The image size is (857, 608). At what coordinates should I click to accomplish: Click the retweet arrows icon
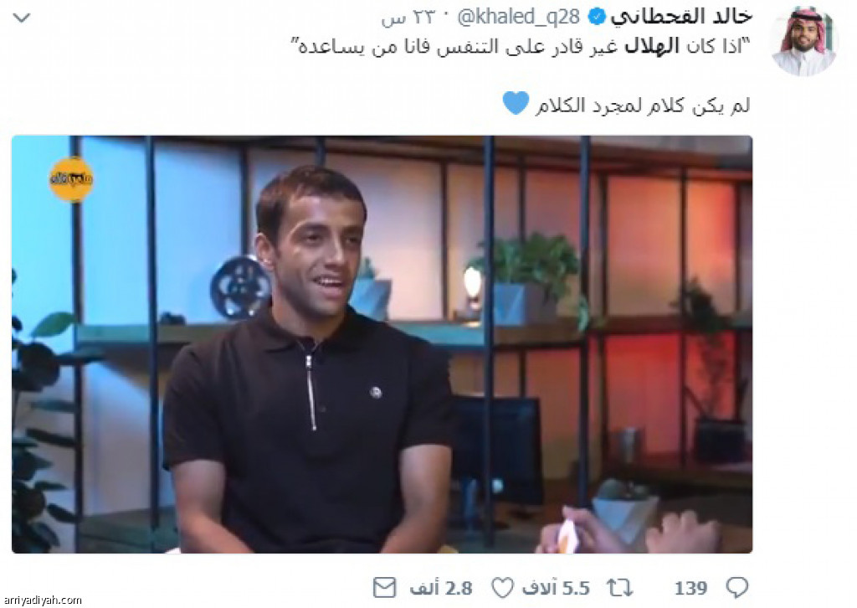click(x=619, y=588)
